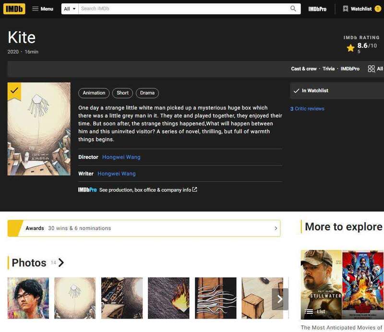The height and width of the screenshot is (332, 384).
Task: Click the yellow star IMDb rating
Action: 351,48
